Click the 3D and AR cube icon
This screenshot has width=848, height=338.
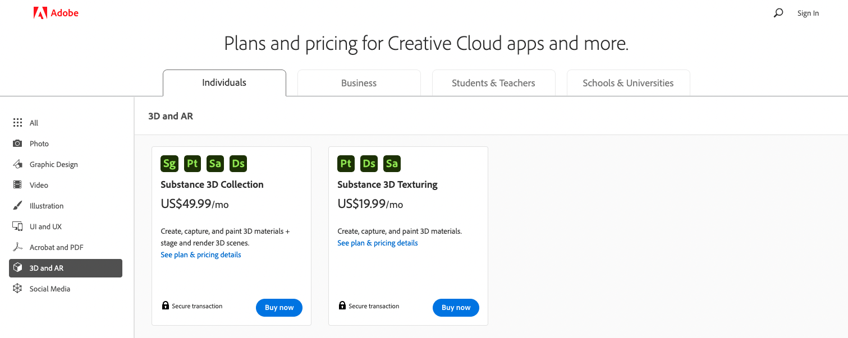17,268
